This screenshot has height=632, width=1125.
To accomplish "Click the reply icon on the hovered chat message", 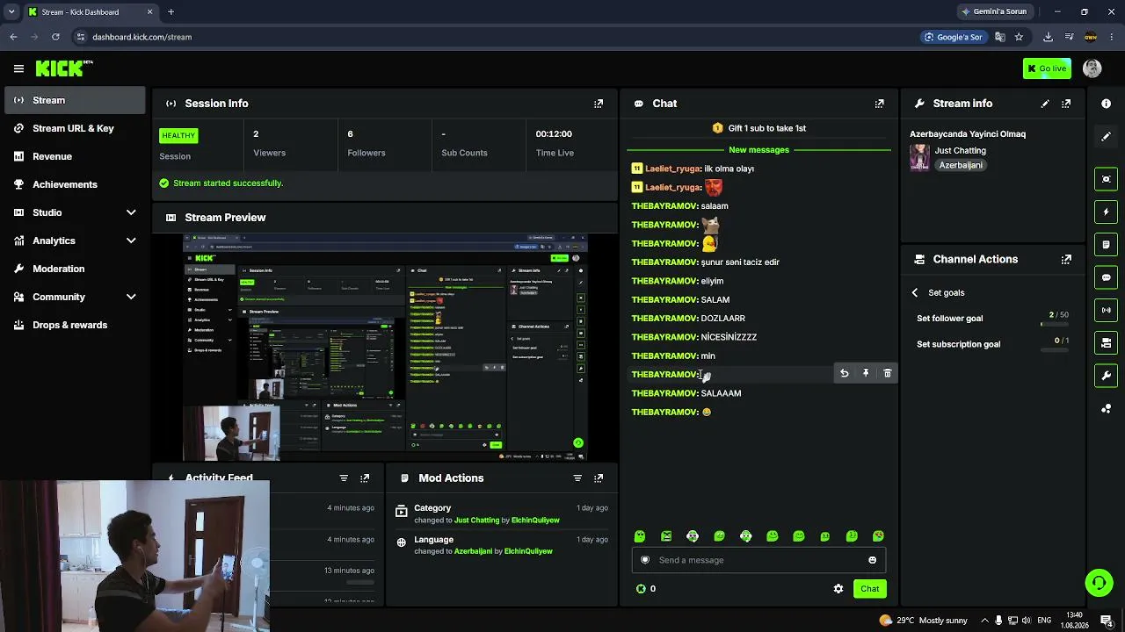I will pyautogui.click(x=844, y=374).
